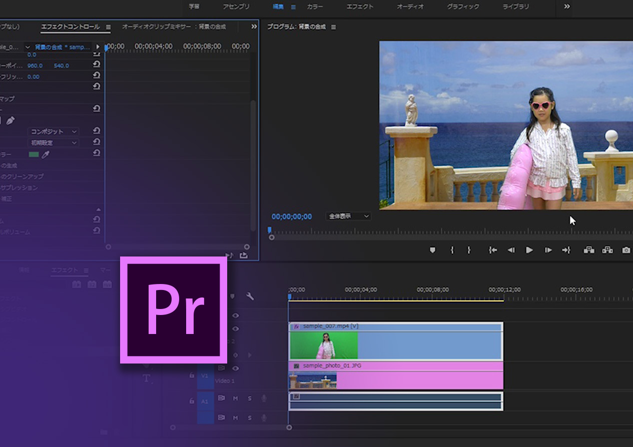Open timeline wrench settings icon
The width and height of the screenshot is (633, 447).
point(250,296)
